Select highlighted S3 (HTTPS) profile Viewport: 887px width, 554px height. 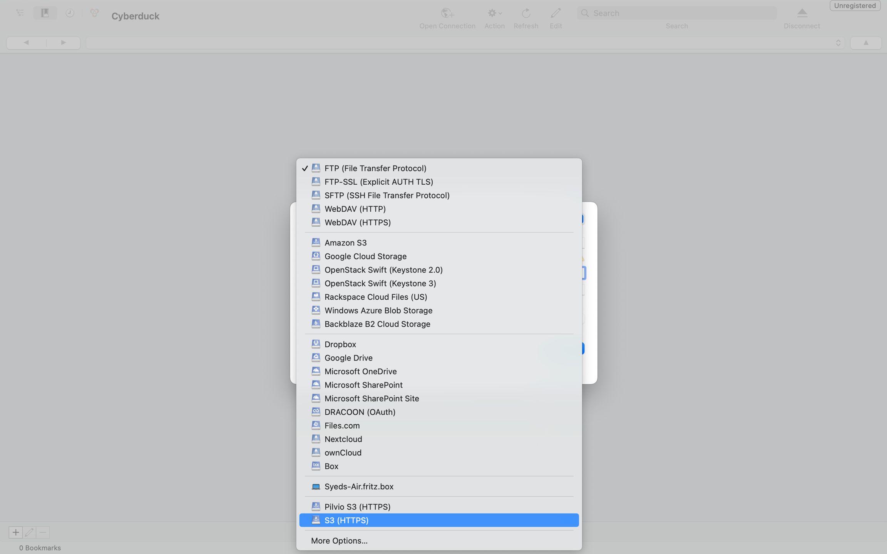tap(439, 520)
